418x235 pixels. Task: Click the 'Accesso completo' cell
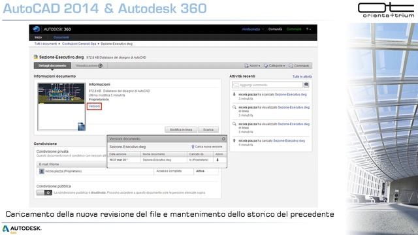pos(169,171)
